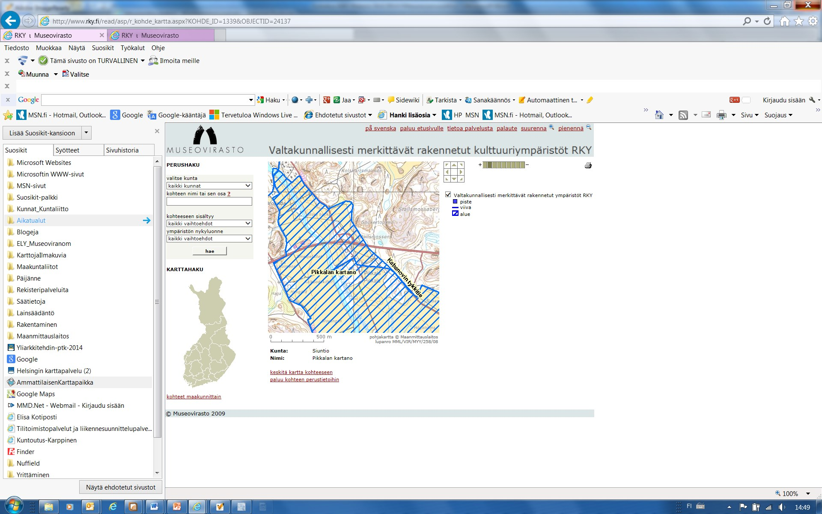Open the Sivu menu dropdown
Image resolution: width=822 pixels, height=514 pixels.
[750, 115]
